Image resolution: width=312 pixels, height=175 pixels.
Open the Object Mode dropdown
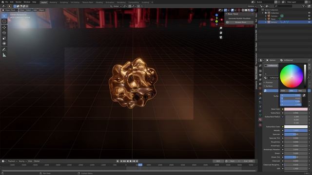10,10
